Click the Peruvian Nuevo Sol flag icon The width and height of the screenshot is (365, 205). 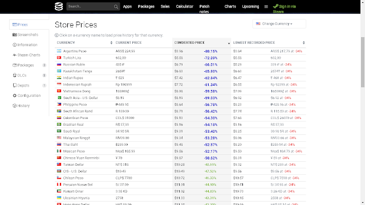point(59,184)
